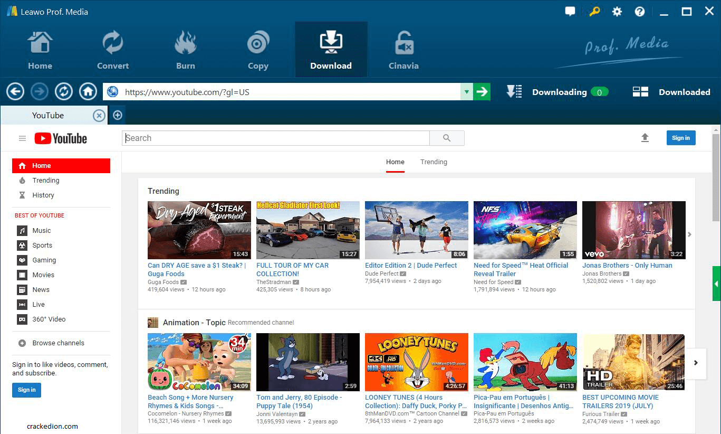Open the Cocomelon Beach Song thumbnail
The height and width of the screenshot is (434, 721).
click(199, 362)
